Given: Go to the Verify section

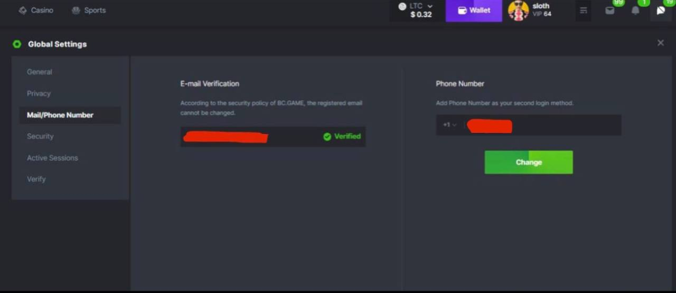Looking at the screenshot, I should tap(36, 179).
